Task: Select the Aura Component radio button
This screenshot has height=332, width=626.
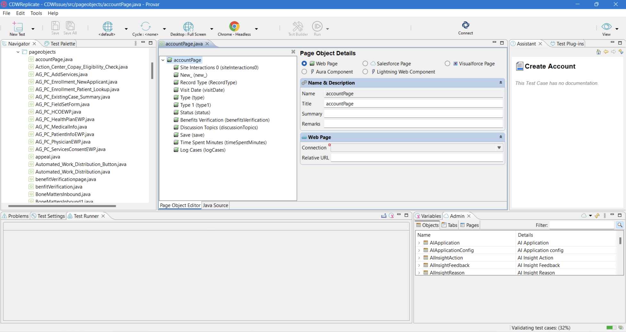Action: (x=304, y=72)
